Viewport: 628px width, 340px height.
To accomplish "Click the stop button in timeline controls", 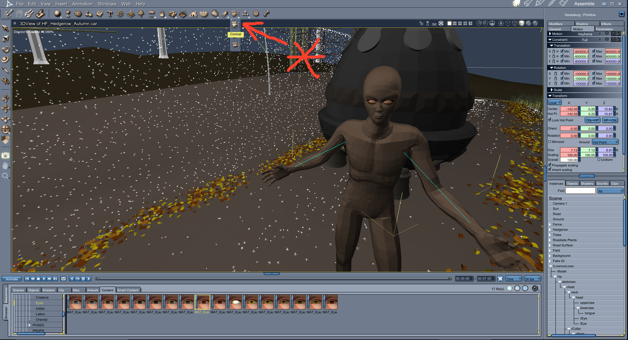I will (x=38, y=279).
